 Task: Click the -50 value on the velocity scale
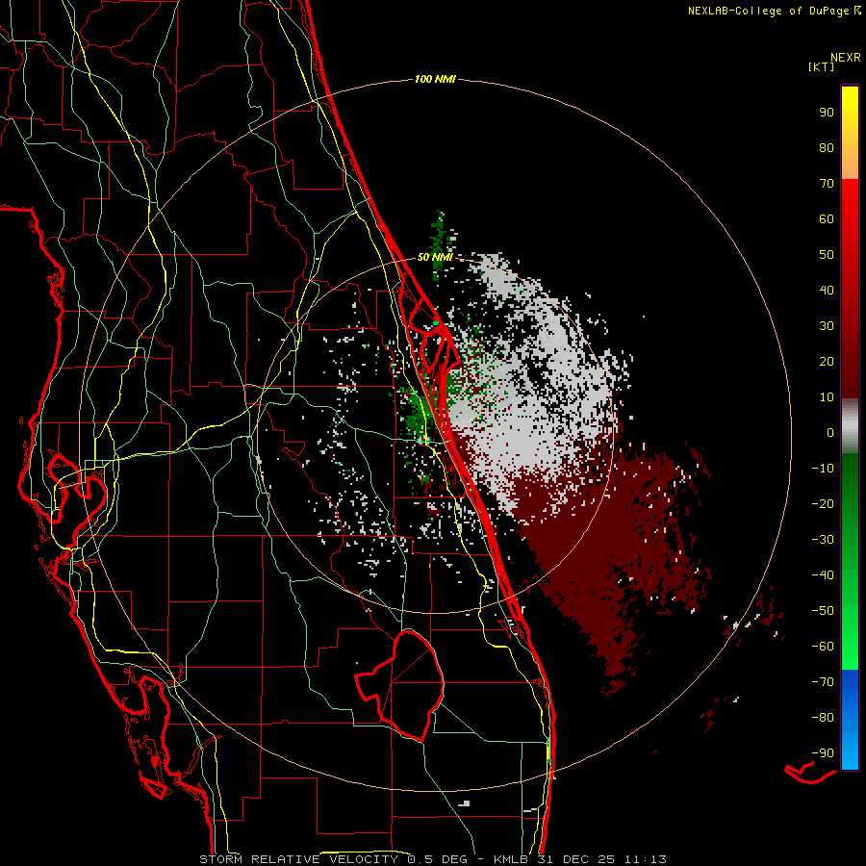tap(823, 610)
